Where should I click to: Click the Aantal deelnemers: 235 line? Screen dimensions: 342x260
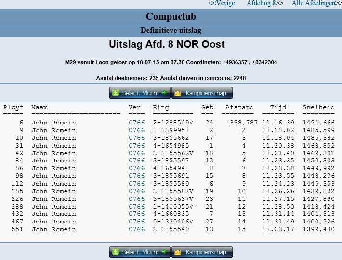pyautogui.click(x=171, y=78)
